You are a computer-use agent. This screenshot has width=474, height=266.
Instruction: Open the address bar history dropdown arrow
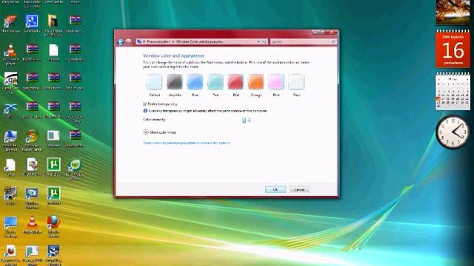click(x=258, y=41)
